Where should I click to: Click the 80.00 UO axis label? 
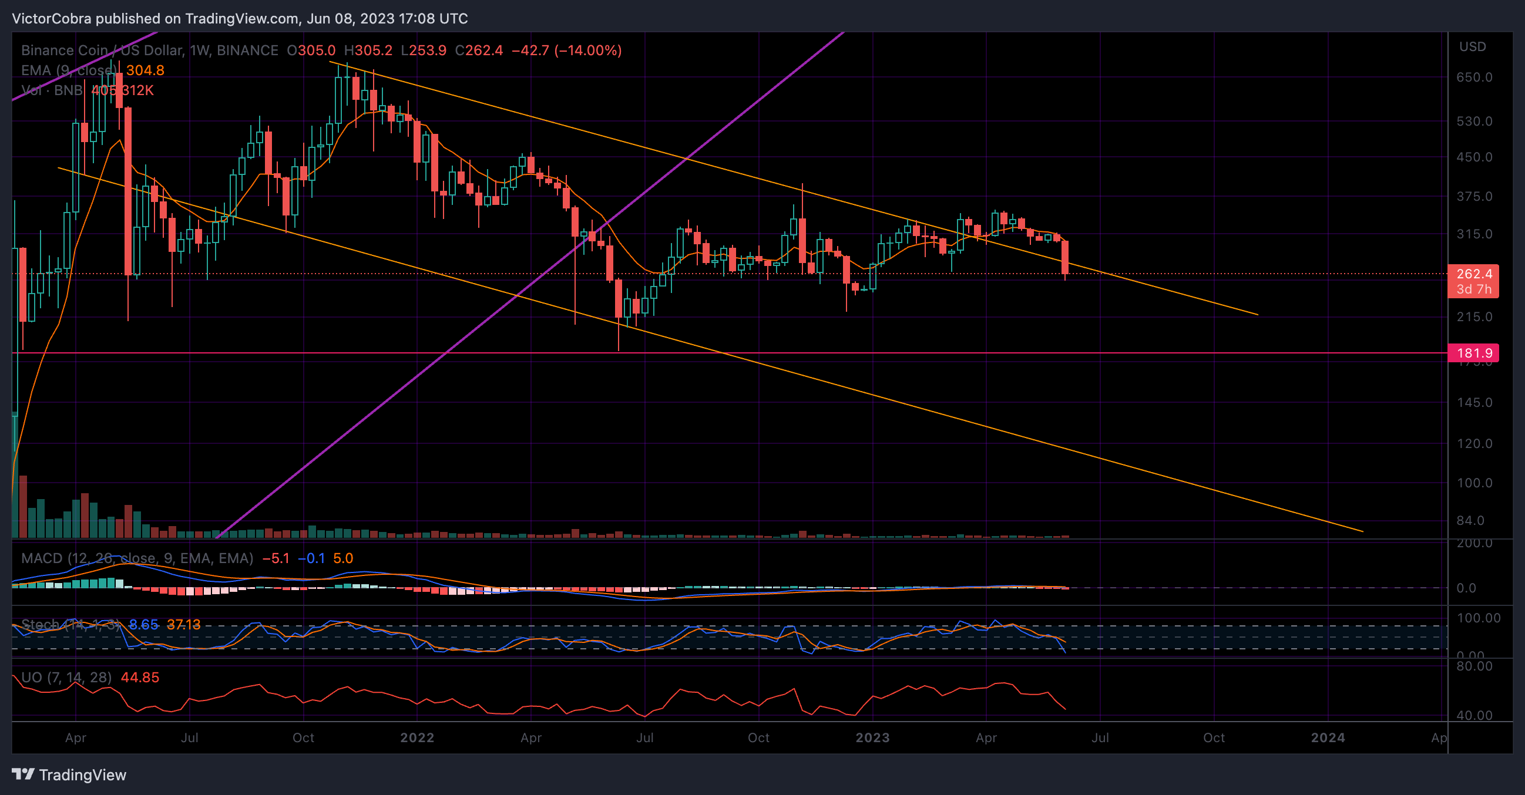[x=1474, y=666]
